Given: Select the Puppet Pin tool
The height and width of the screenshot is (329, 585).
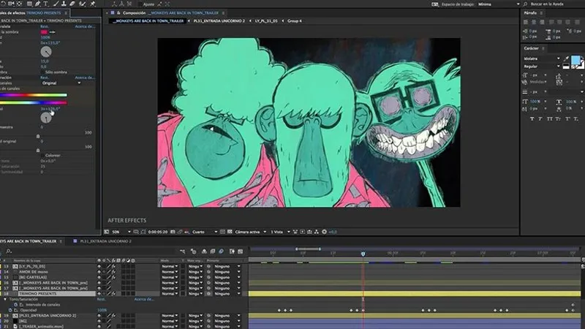Looking at the screenshot, I should (x=93, y=4).
